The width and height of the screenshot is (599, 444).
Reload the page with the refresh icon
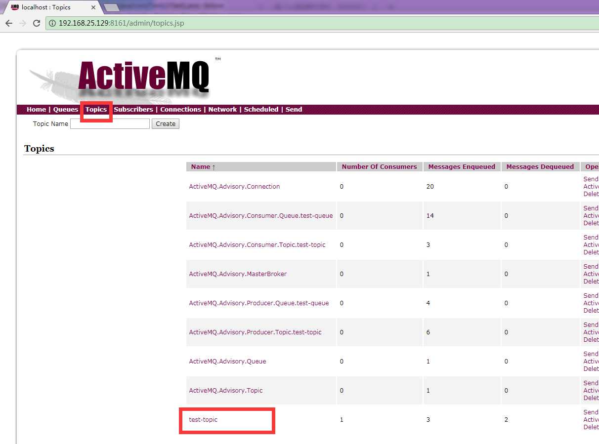pos(37,23)
